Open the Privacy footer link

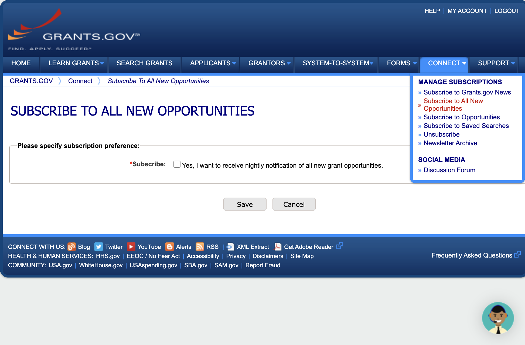(236, 256)
